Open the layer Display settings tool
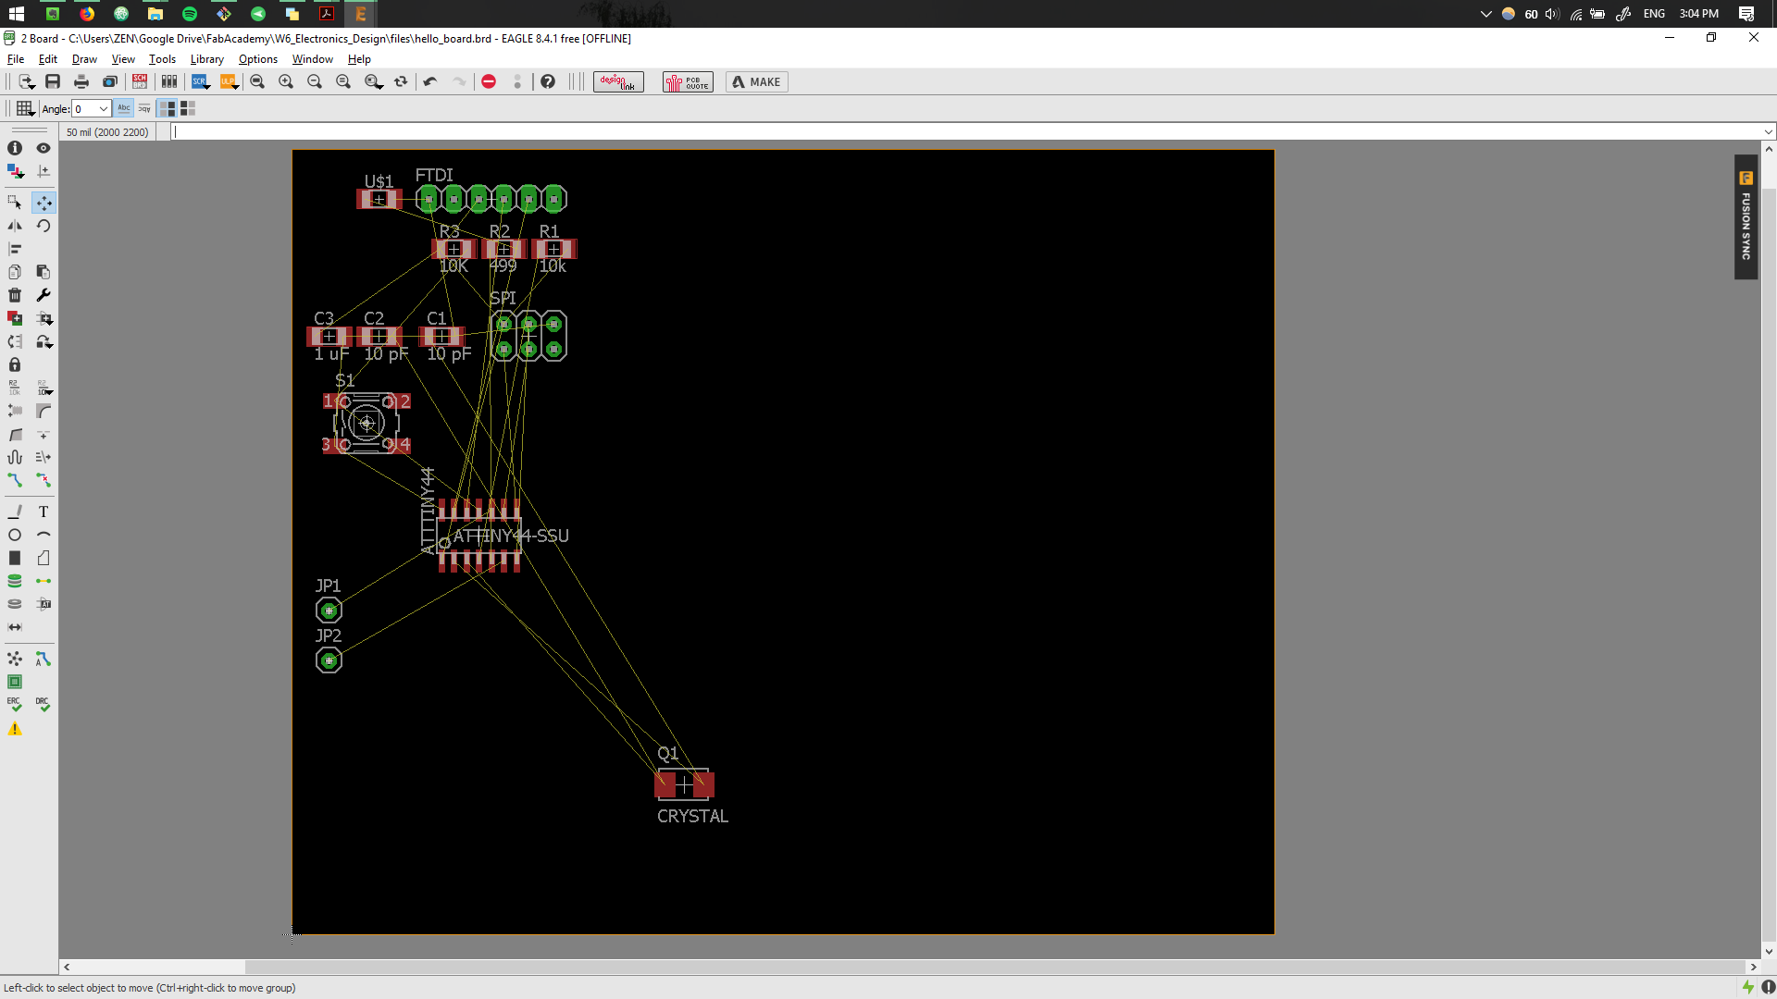The image size is (1777, 999). pos(15,171)
